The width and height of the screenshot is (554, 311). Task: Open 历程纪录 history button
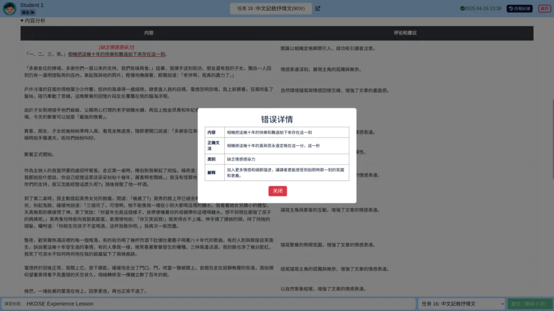coord(519,9)
